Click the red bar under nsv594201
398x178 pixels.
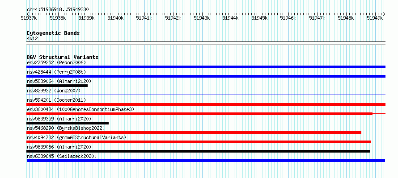[206, 104]
